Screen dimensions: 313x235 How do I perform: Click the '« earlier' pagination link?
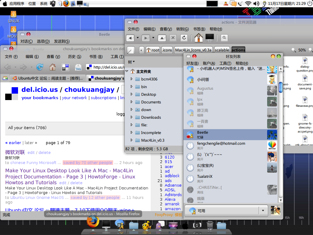coord(13,143)
